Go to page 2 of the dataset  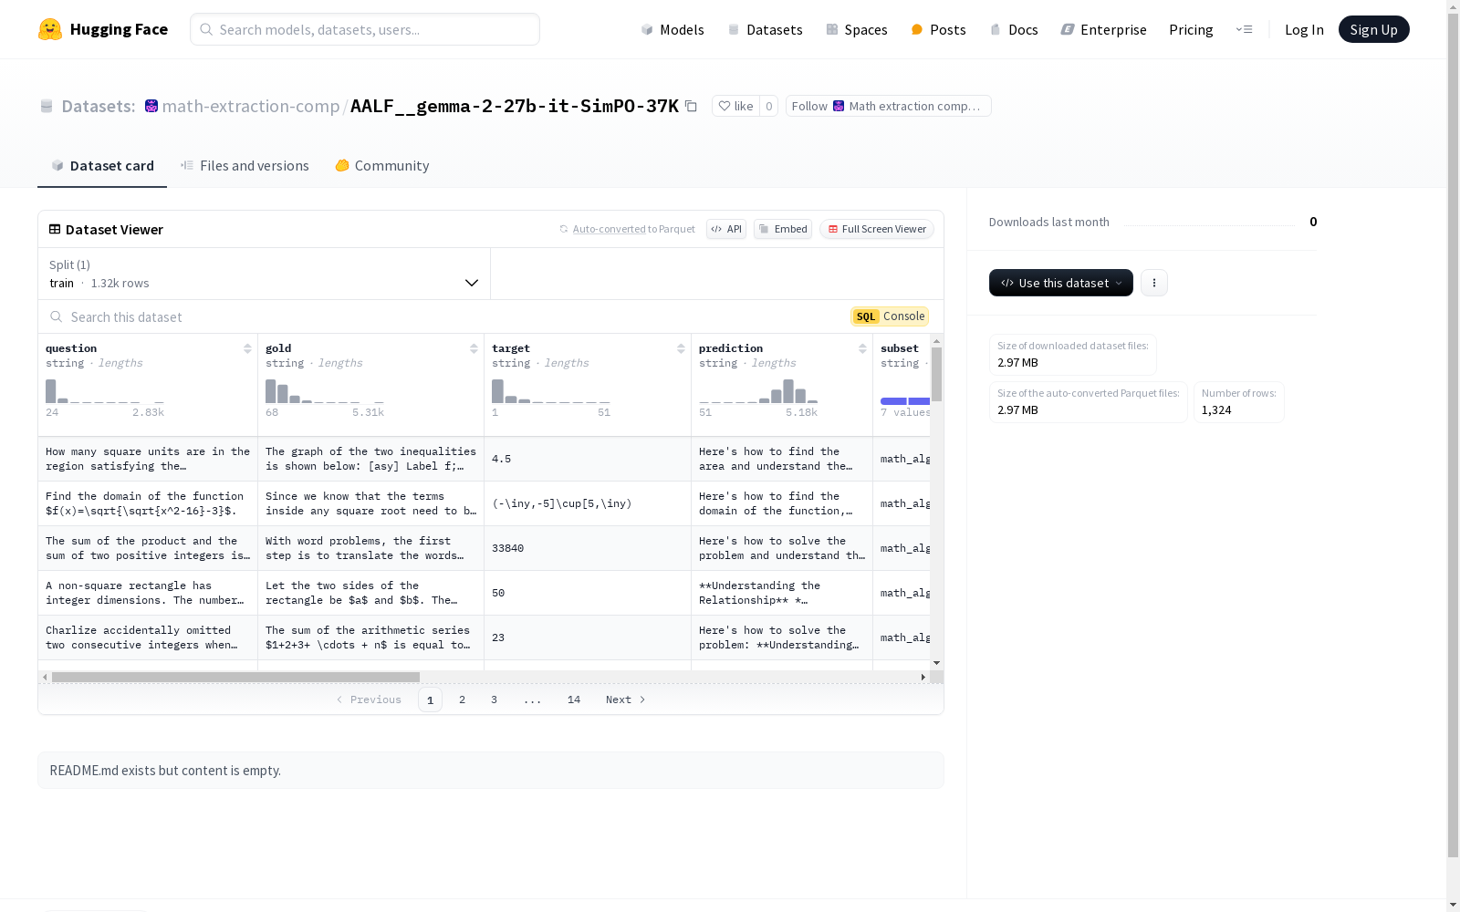click(x=463, y=700)
